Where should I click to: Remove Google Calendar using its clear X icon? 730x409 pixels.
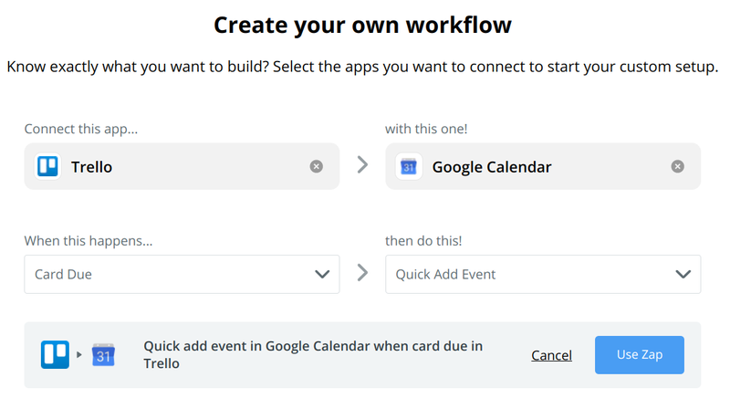(x=677, y=166)
